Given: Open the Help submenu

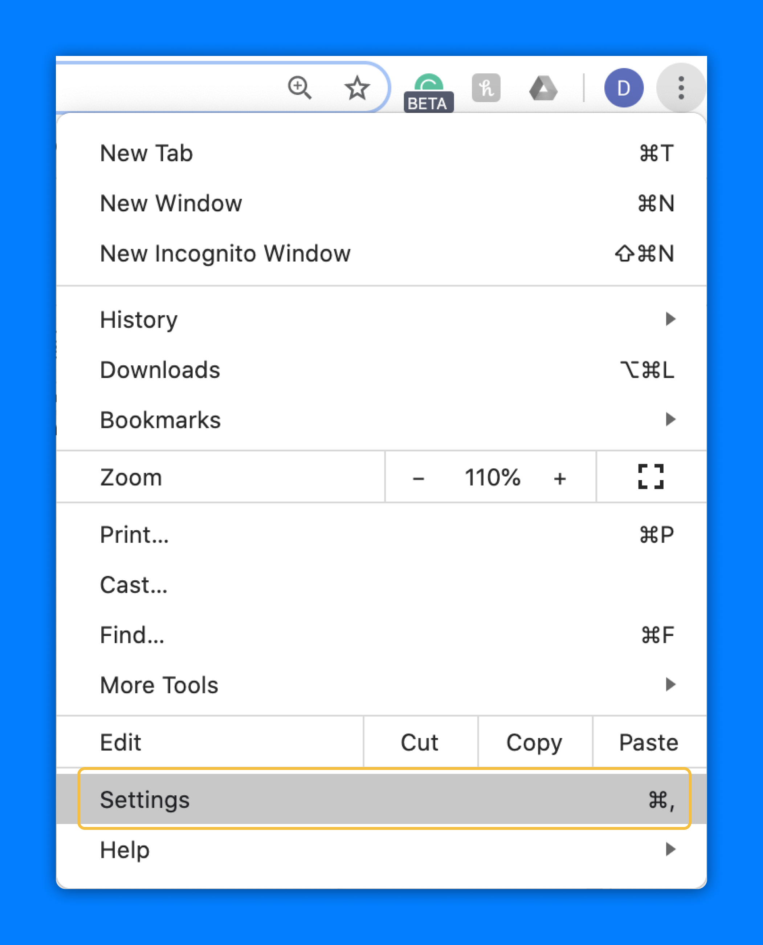Looking at the screenshot, I should point(125,849).
